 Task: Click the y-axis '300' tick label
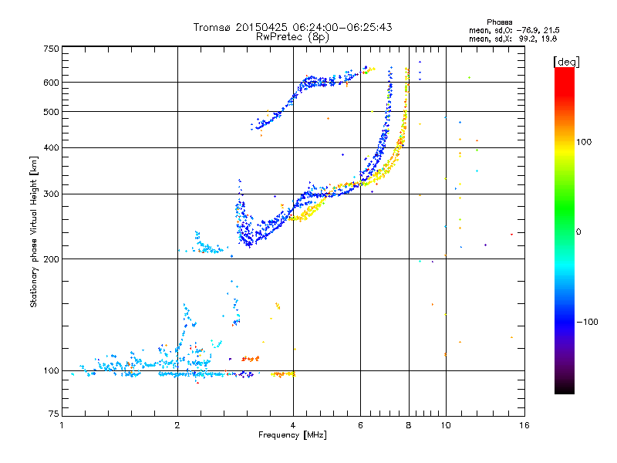[52, 194]
